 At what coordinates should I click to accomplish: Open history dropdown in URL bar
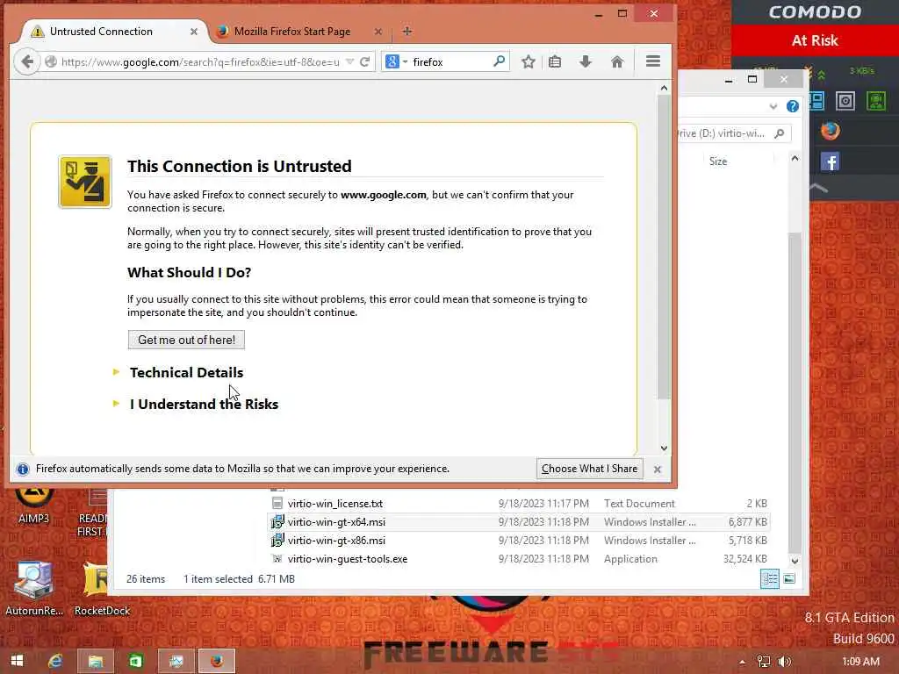pyautogui.click(x=349, y=61)
